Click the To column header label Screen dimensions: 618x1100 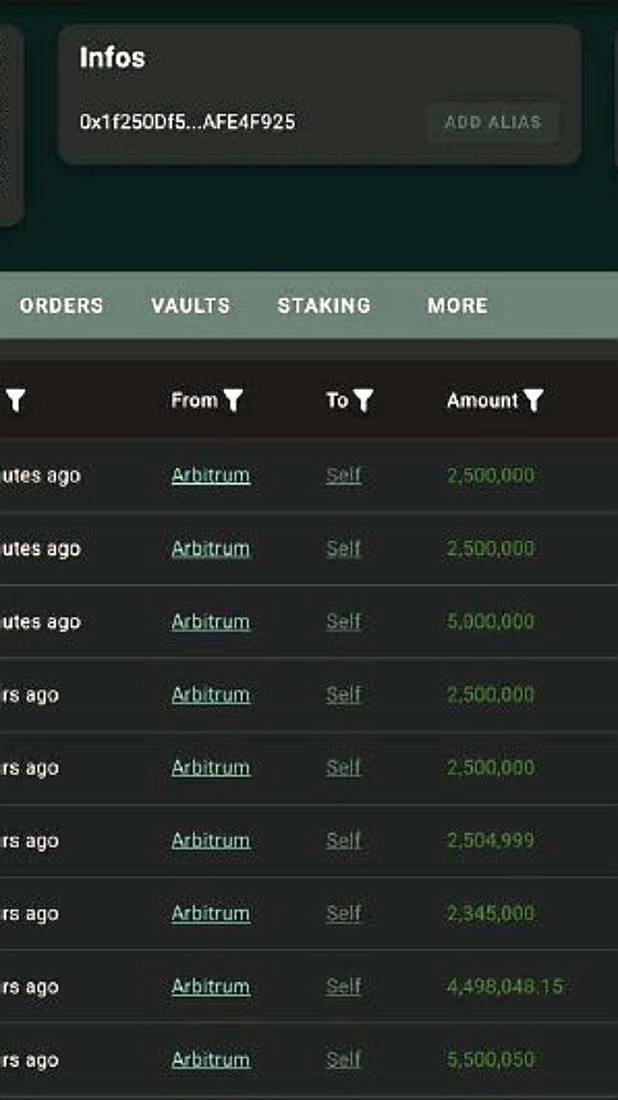coord(336,400)
